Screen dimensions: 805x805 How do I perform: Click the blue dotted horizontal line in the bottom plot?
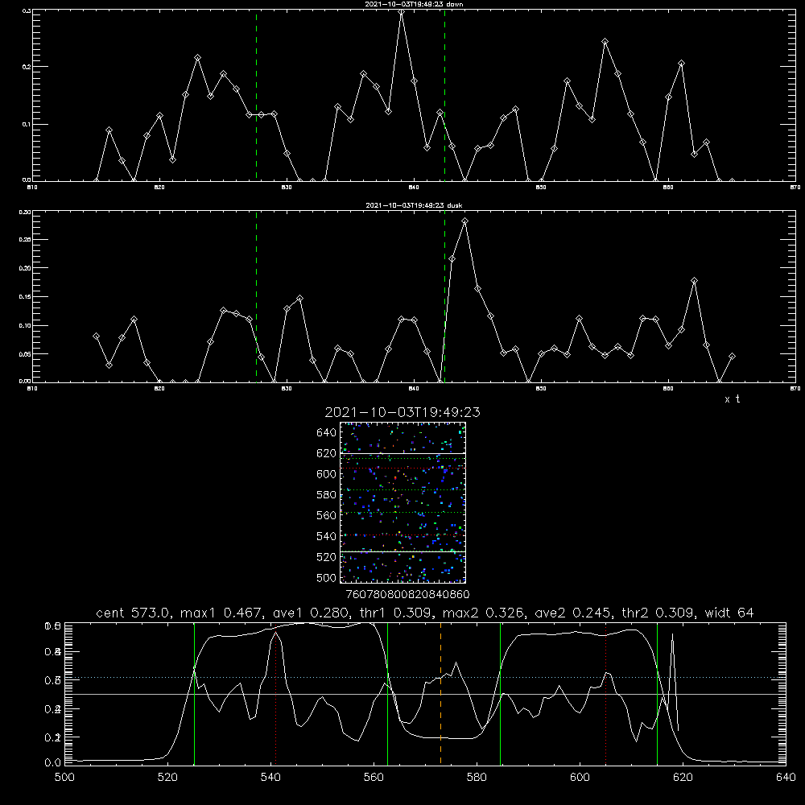pos(425,678)
